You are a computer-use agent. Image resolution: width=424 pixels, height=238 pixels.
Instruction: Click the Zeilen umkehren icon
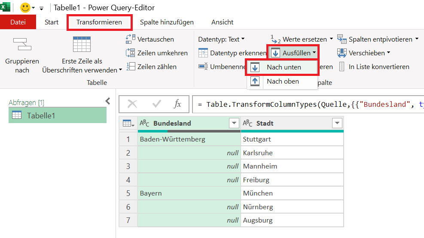(130, 53)
